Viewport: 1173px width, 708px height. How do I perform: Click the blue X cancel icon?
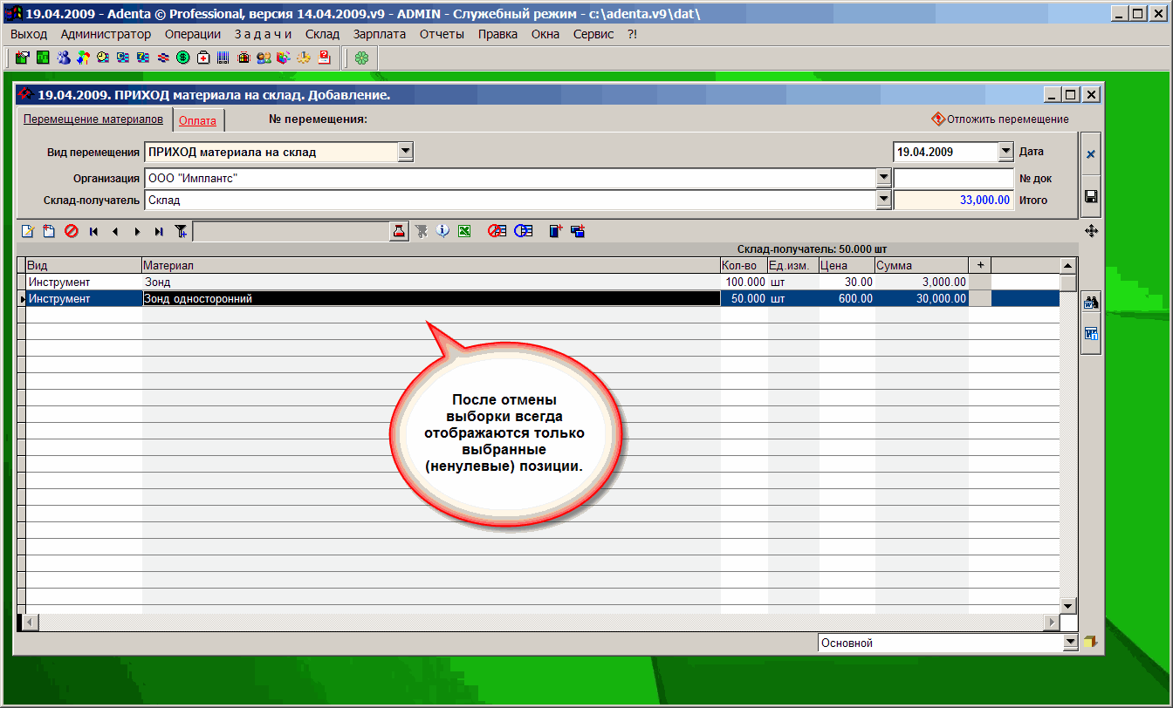click(x=1090, y=154)
